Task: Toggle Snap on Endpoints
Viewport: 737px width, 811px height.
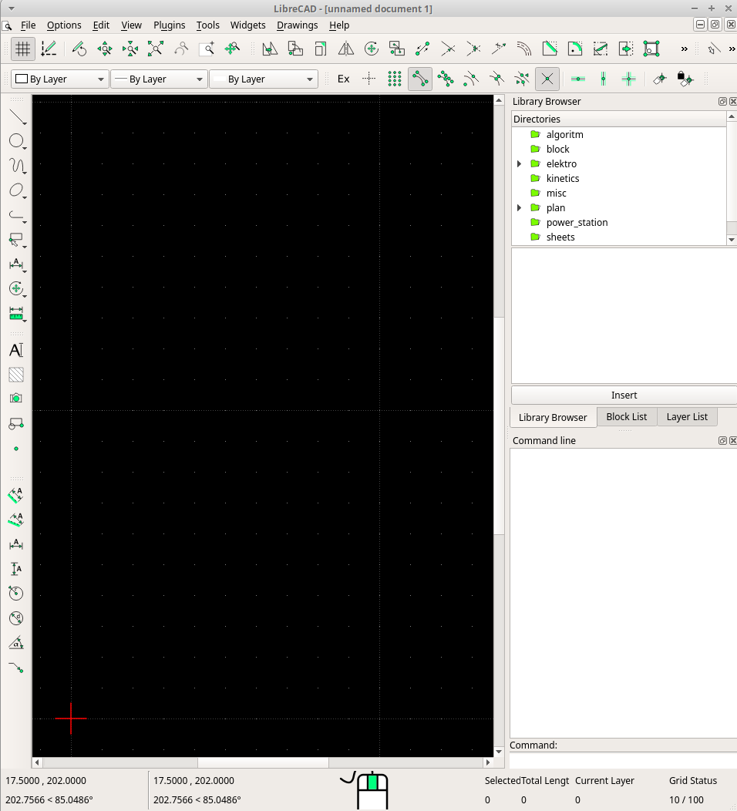Action: [x=420, y=79]
